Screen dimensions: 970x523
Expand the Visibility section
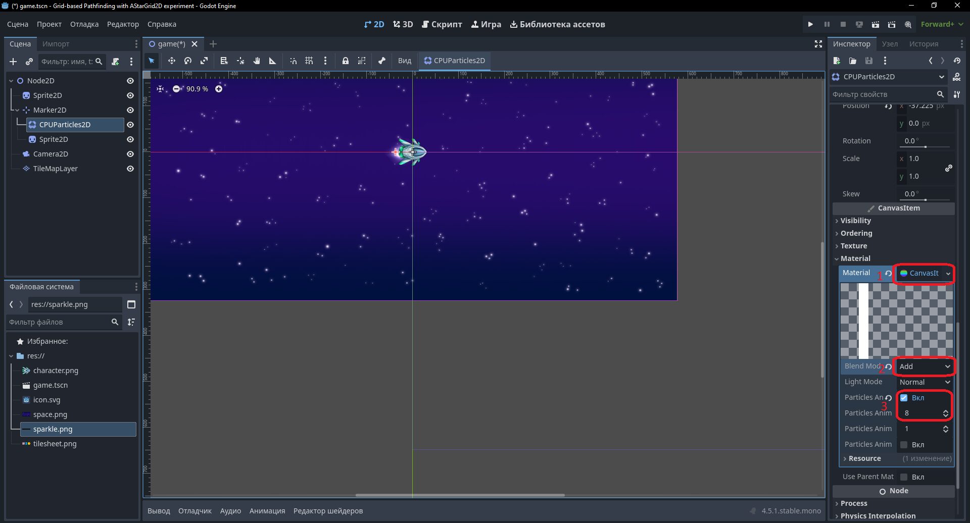pos(894,221)
